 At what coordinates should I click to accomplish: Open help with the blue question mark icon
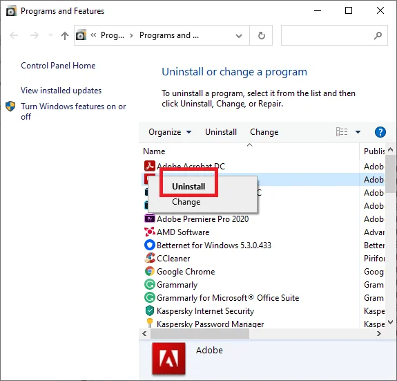pyautogui.click(x=380, y=132)
